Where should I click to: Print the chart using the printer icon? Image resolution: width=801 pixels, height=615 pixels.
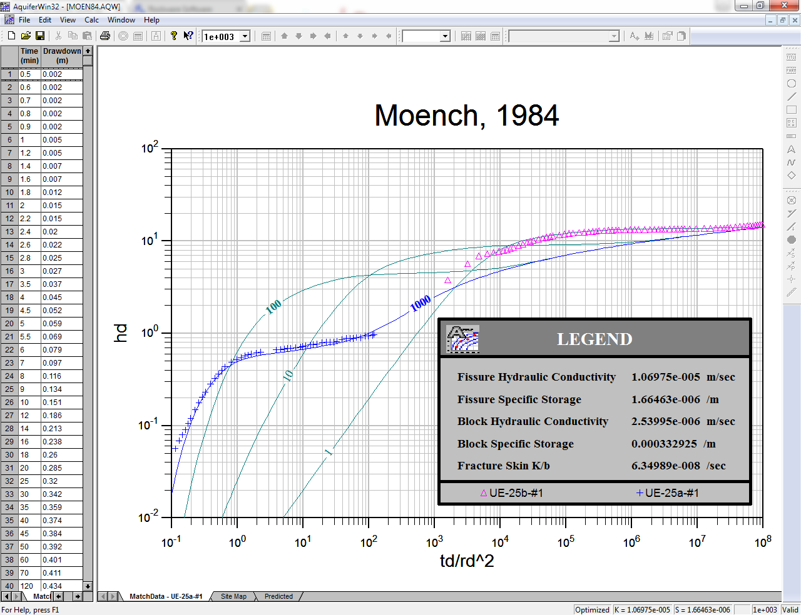click(105, 36)
